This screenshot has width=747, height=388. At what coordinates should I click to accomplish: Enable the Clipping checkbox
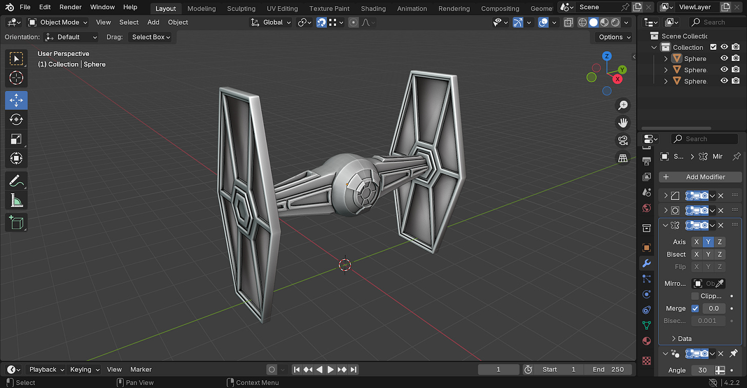(695, 296)
